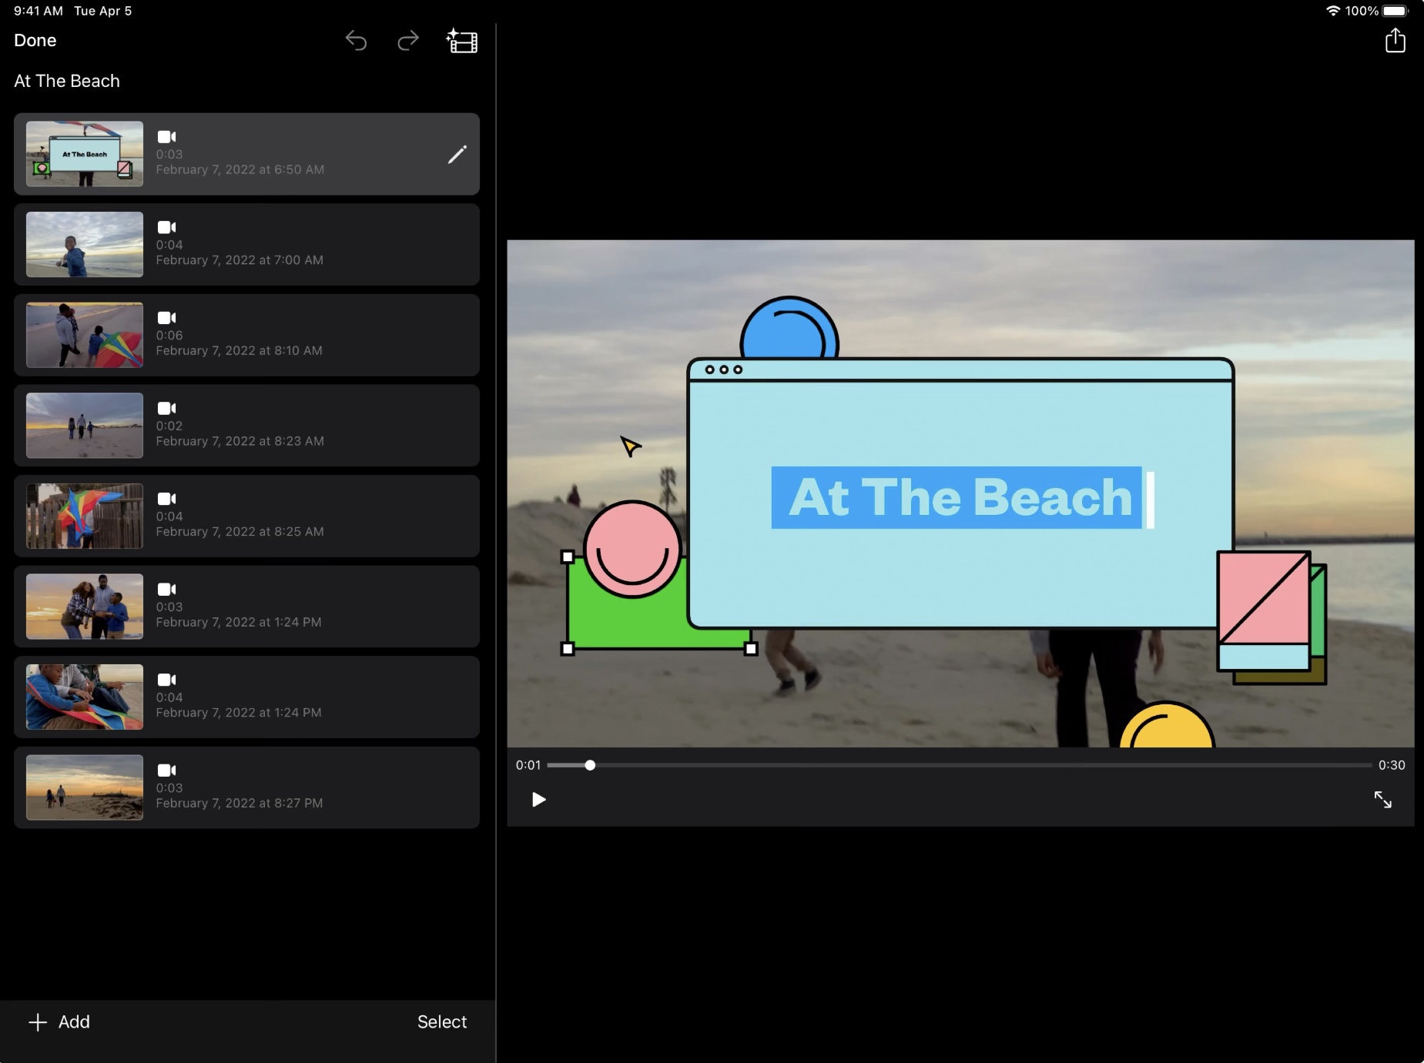The width and height of the screenshot is (1424, 1063).
Task: Expand the preview to full screen
Action: [x=1382, y=800]
